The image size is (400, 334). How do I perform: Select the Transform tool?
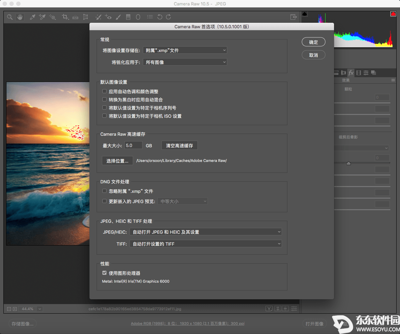(85, 17)
